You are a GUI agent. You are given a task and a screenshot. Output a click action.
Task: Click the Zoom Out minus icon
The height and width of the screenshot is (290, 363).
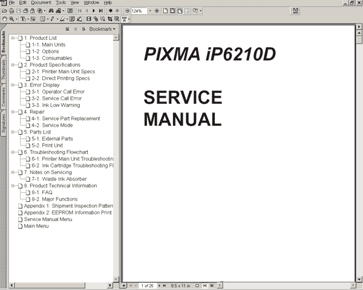tap(127, 11)
